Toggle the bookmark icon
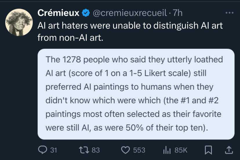Image resolution: width=240 pixels, height=160 pixels. click(208, 150)
